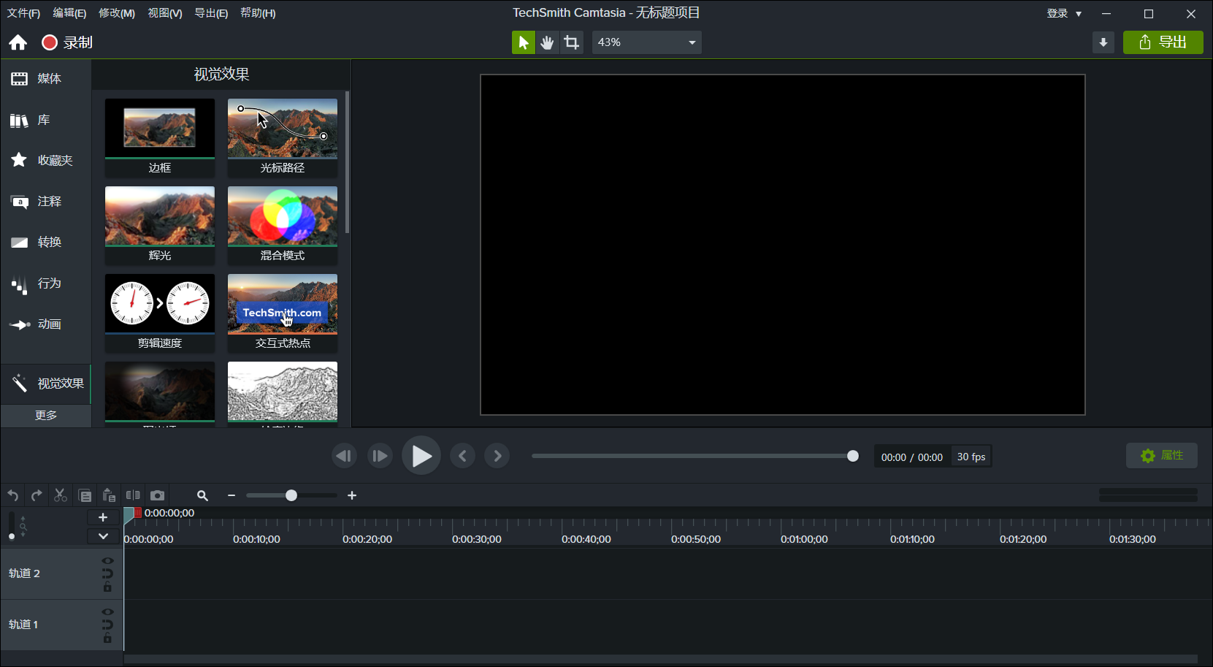Image resolution: width=1213 pixels, height=667 pixels.
Task: Lock 轨道 2 using the padlock icon
Action: click(107, 586)
